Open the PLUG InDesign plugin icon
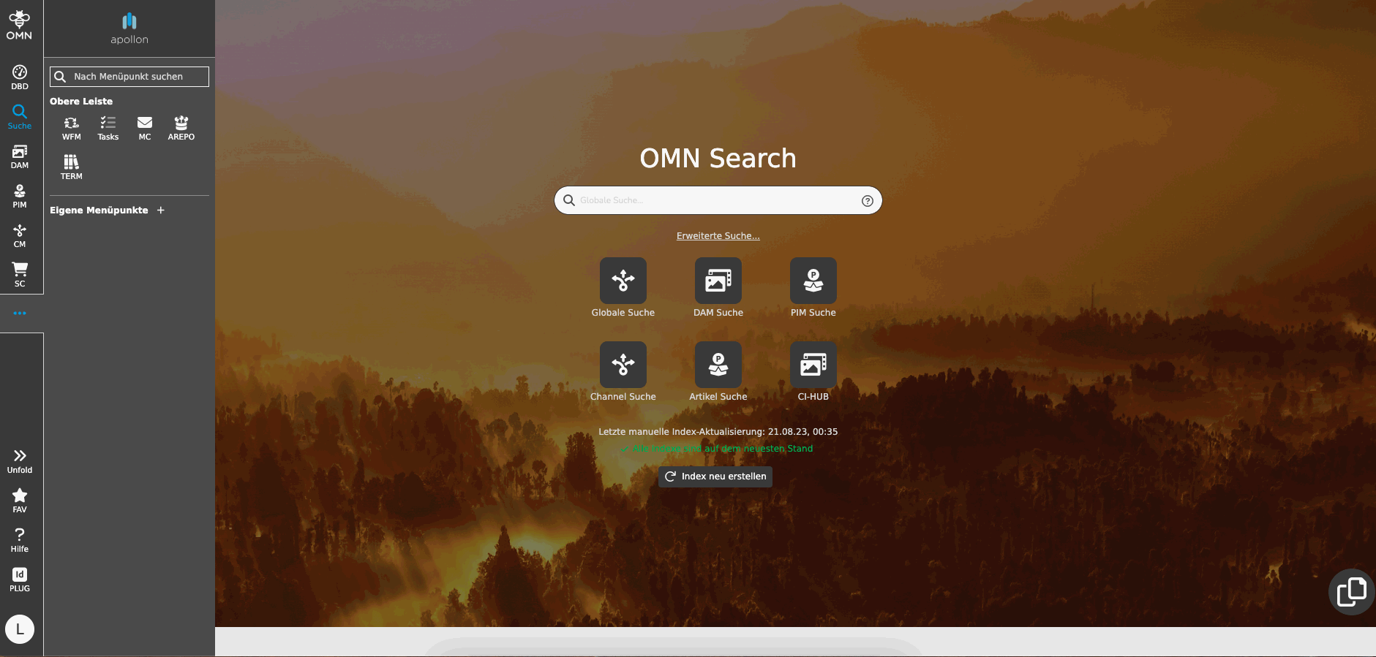This screenshot has height=657, width=1376. pyautogui.click(x=20, y=580)
